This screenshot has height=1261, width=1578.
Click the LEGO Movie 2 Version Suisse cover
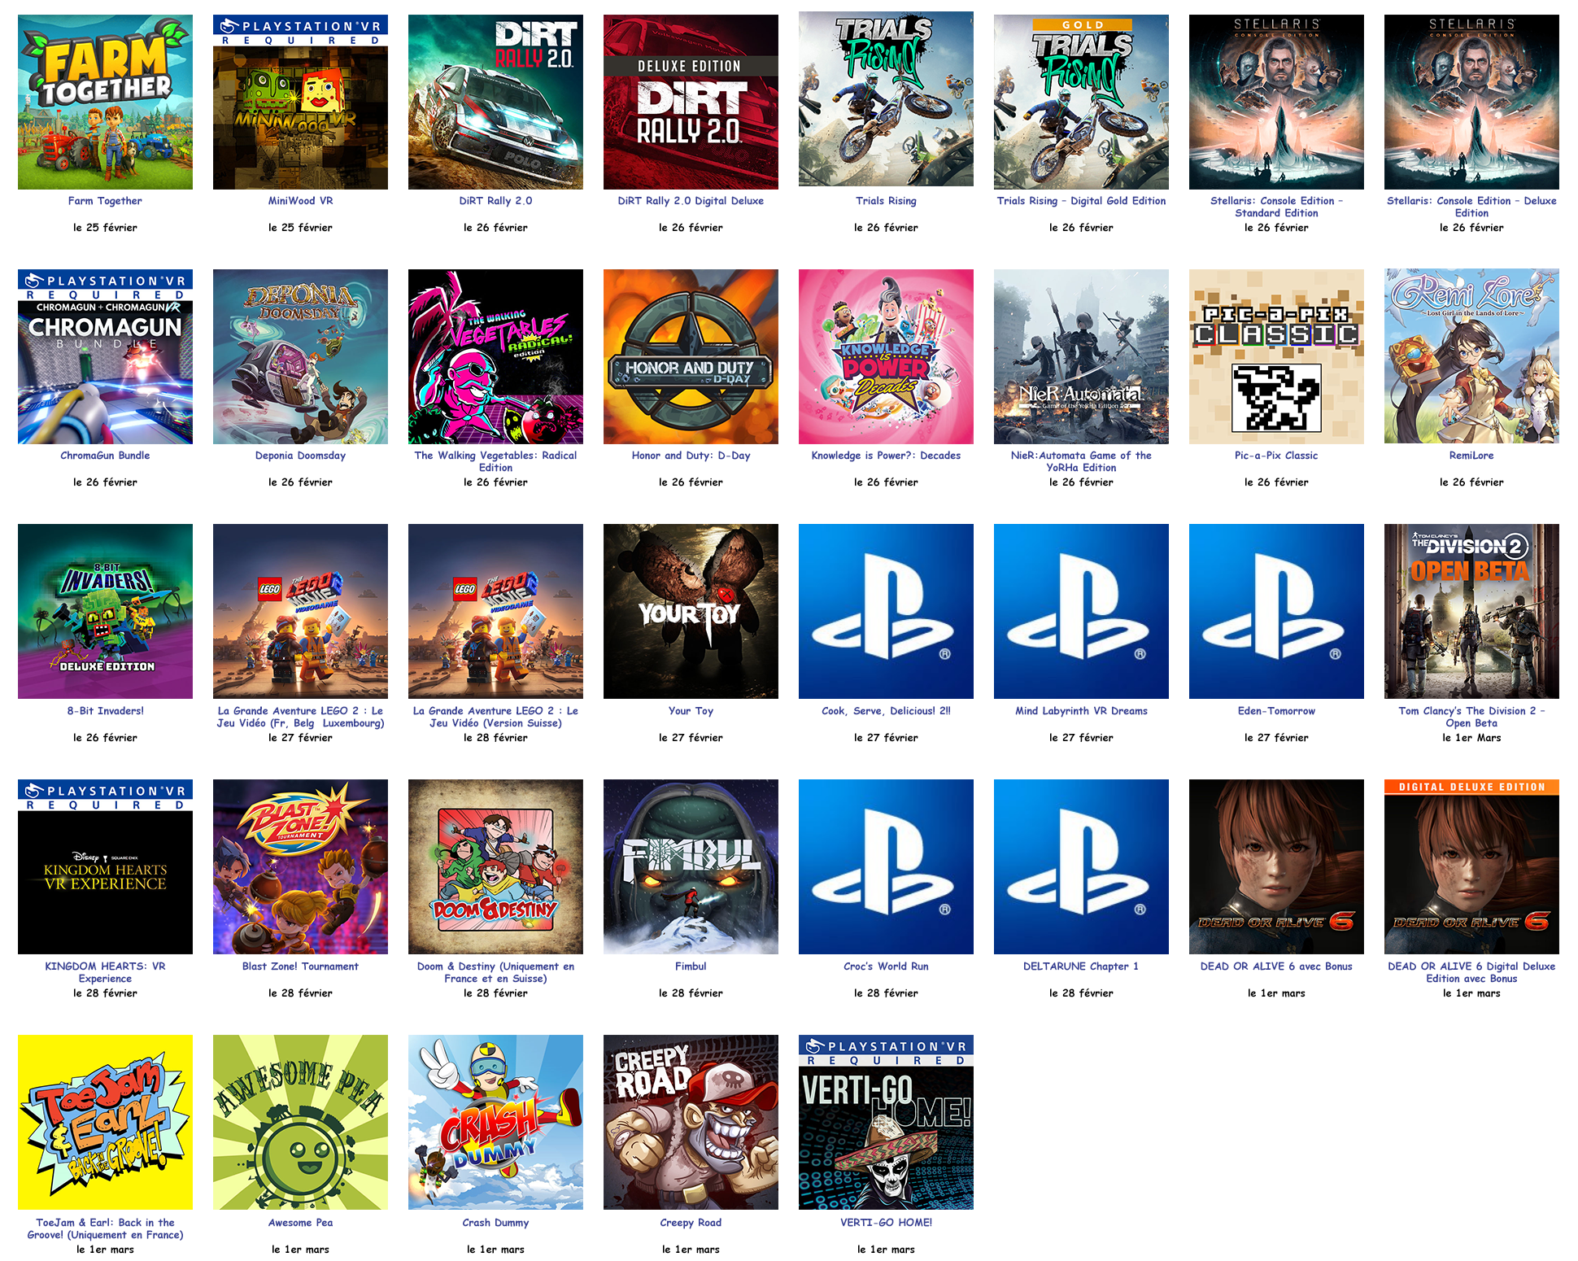click(x=495, y=611)
